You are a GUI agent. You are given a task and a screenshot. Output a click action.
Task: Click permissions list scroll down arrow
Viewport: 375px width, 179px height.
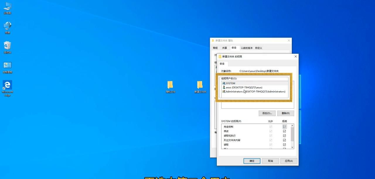[292, 147]
